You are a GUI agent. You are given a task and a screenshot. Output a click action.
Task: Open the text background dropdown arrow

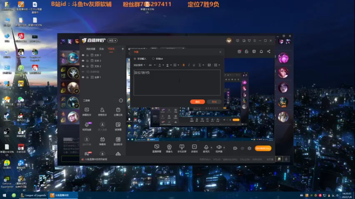[x=178, y=65]
